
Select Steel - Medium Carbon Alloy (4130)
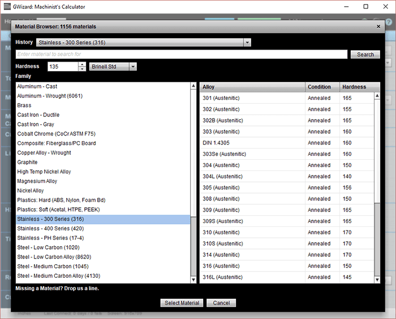(103, 276)
